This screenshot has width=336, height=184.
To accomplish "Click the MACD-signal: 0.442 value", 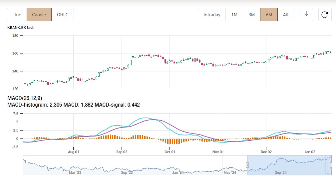I will click(x=117, y=105).
